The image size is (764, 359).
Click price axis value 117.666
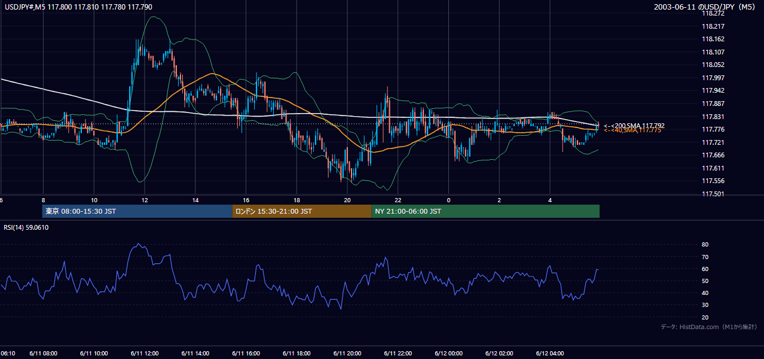712,155
